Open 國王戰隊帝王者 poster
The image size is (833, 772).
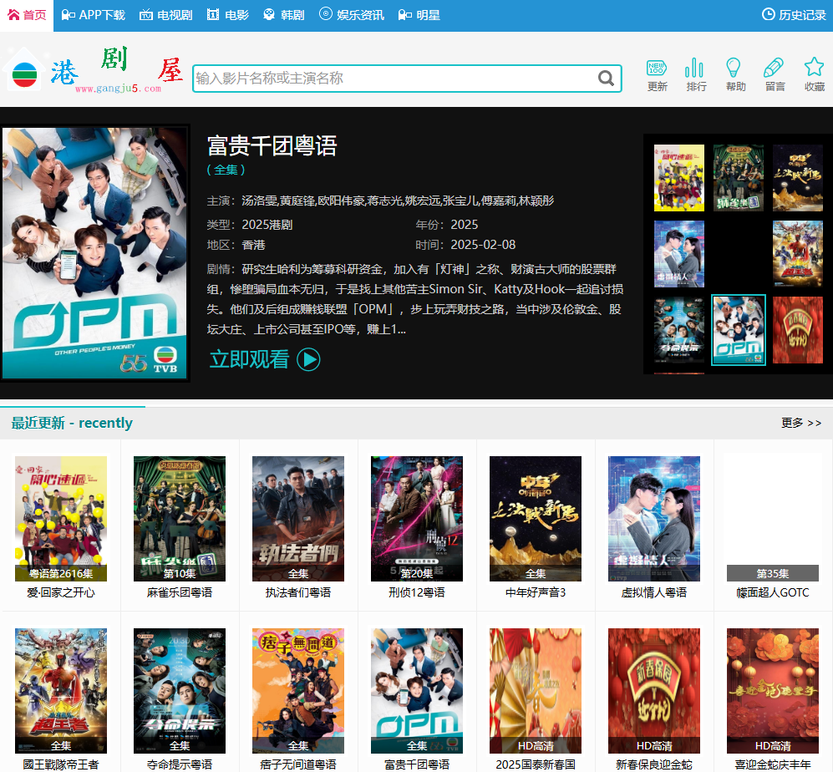pos(60,691)
